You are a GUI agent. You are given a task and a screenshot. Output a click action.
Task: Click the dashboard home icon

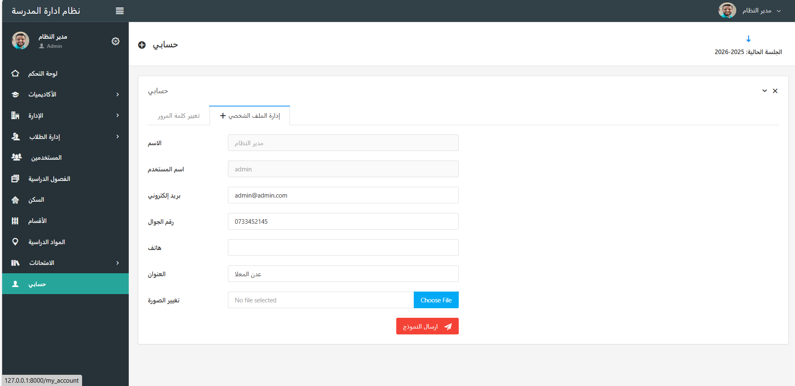pyautogui.click(x=15, y=73)
